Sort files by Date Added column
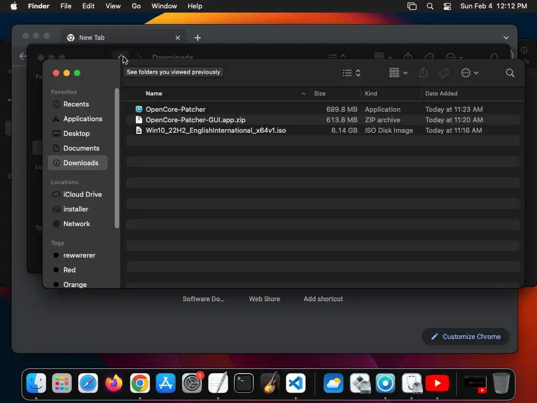 441,93
